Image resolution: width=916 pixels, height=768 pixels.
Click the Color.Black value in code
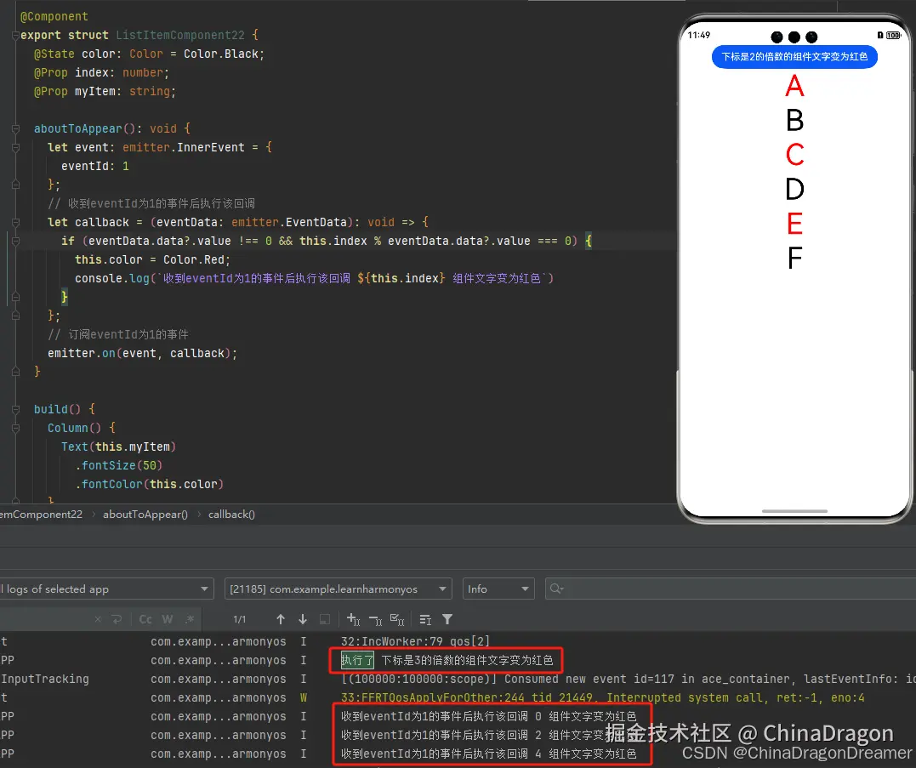coord(222,54)
